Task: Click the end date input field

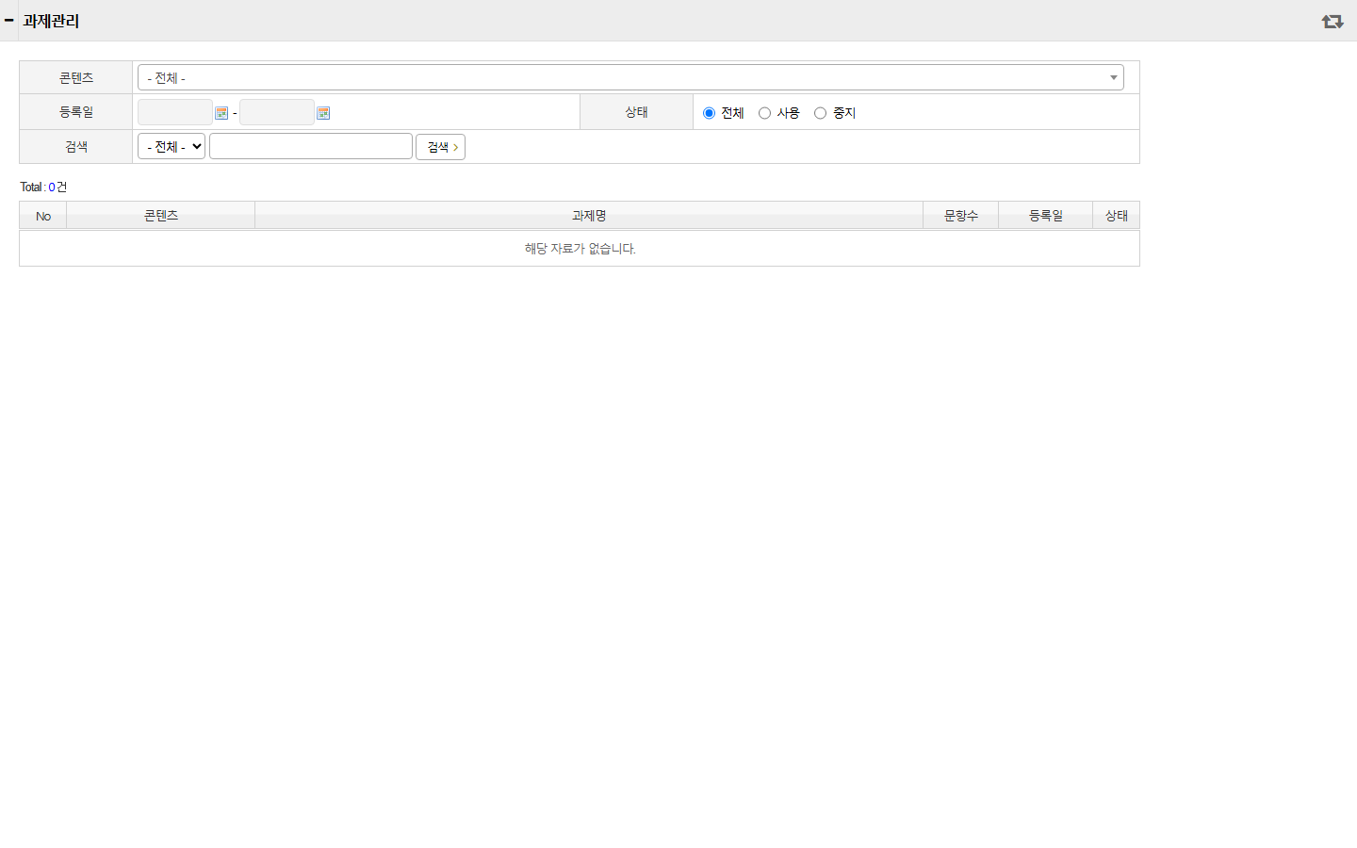Action: [277, 112]
